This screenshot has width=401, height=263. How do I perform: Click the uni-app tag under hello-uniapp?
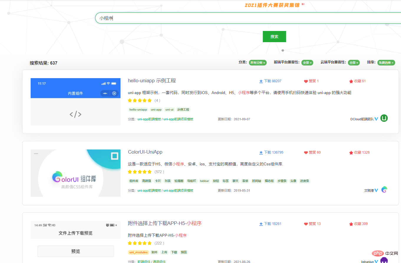[156, 110]
